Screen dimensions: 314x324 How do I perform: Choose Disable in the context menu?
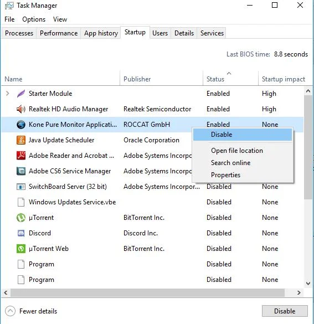tap(243, 135)
